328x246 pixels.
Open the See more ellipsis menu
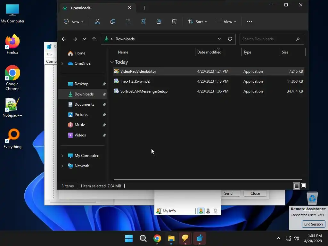[249, 21]
